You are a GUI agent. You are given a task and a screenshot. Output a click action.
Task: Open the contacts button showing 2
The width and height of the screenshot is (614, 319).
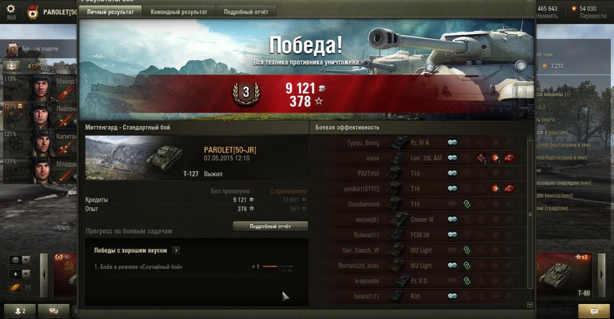click(19, 310)
